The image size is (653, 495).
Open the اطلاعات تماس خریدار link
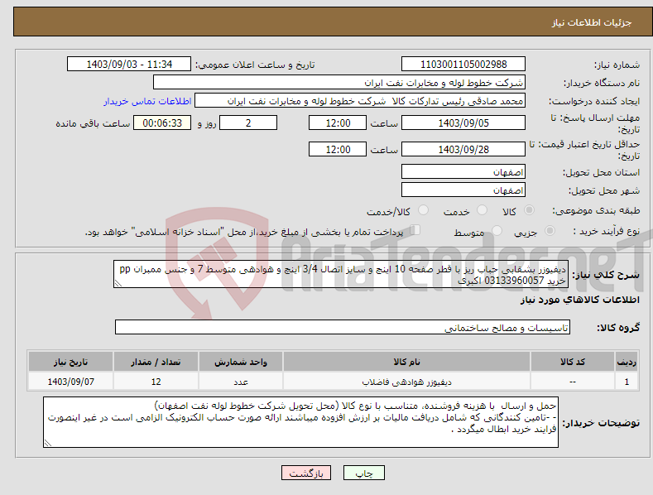[147, 101]
